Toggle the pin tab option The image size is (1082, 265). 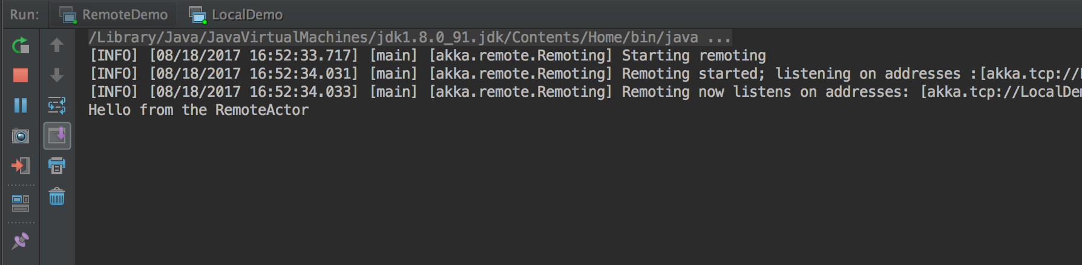21,241
